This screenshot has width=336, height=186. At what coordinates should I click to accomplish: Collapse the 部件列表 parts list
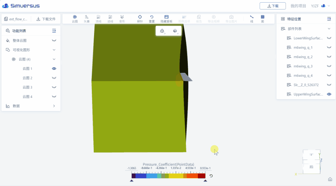(329, 29)
